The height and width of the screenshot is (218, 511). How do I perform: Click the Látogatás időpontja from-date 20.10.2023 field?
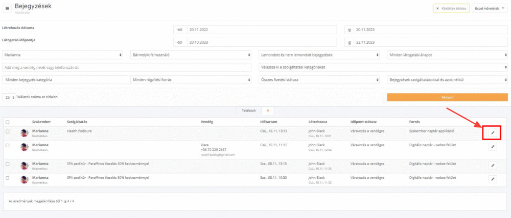pyautogui.click(x=262, y=42)
